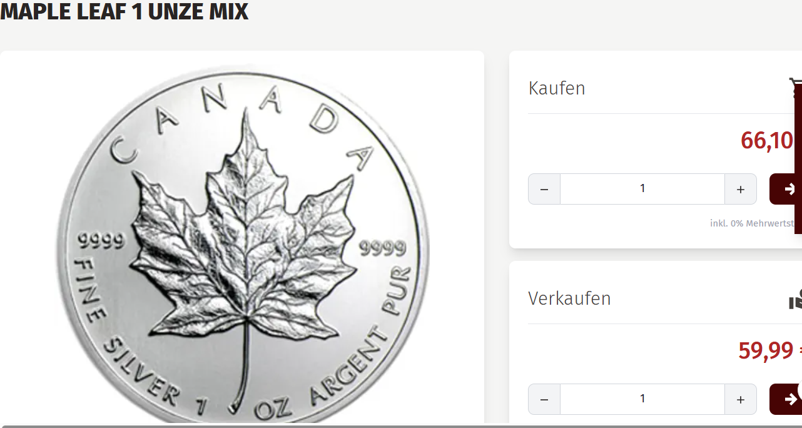The height and width of the screenshot is (428, 802).
Task: Click the Kaufen section heading
Action: 557,88
